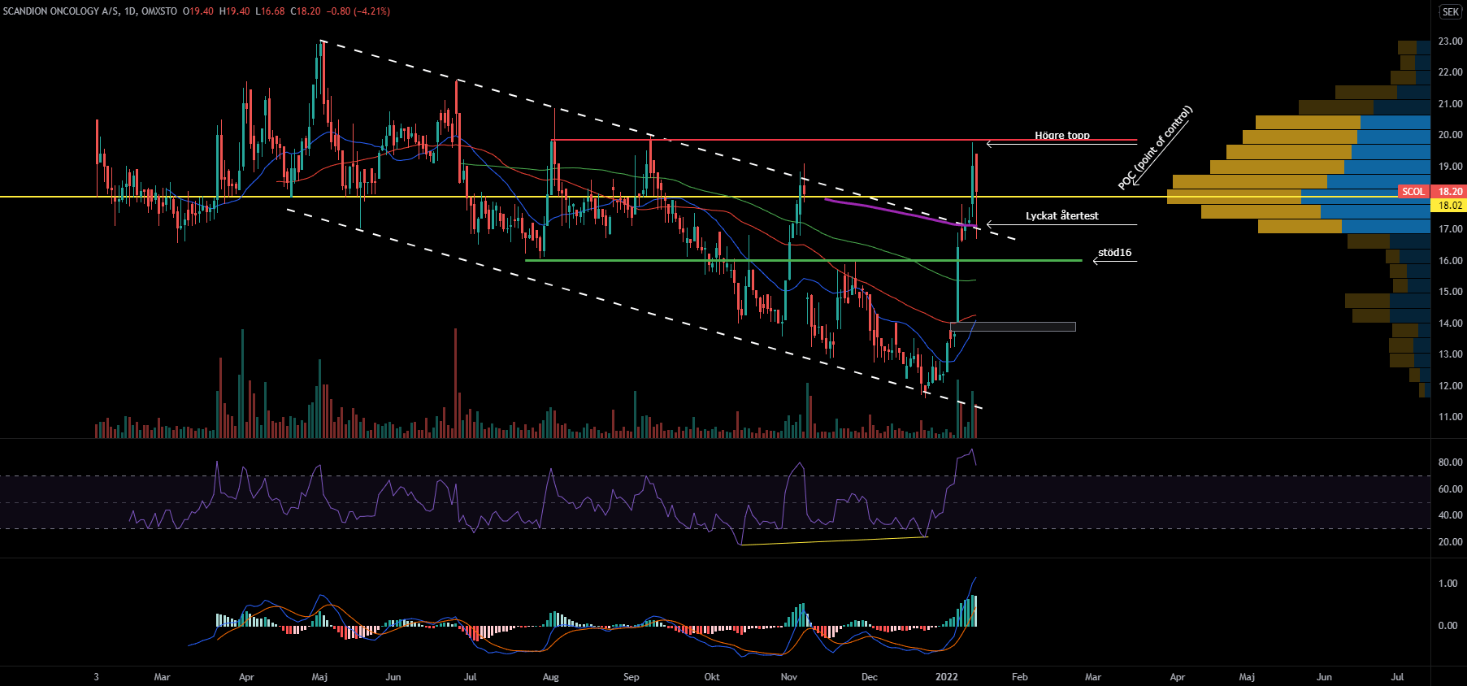Click the MACD 1.00 scale value

(x=1447, y=584)
